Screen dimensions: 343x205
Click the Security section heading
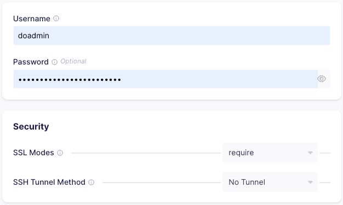coord(31,127)
